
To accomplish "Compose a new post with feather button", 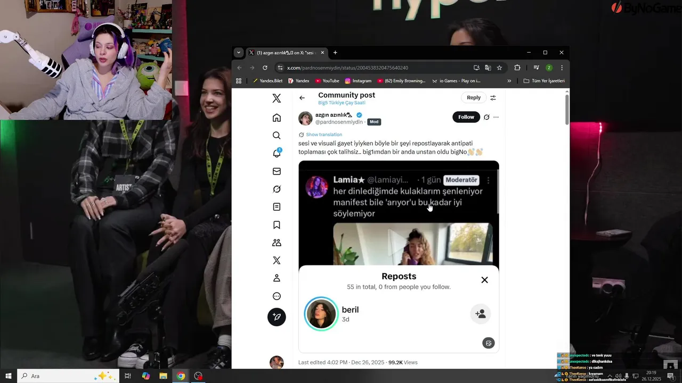I will pos(277,317).
